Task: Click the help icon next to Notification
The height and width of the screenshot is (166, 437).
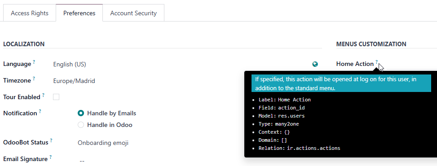Action: (x=40, y=111)
